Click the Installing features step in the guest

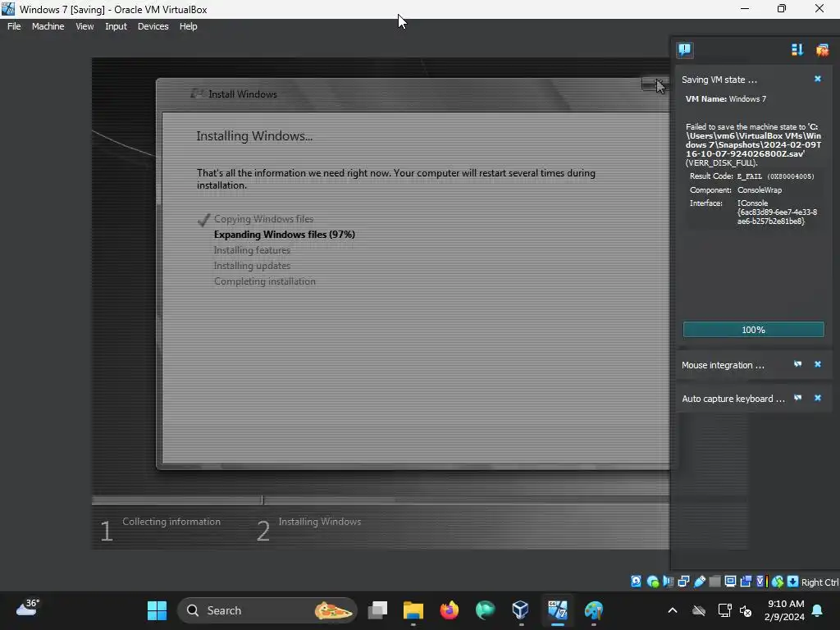point(252,249)
